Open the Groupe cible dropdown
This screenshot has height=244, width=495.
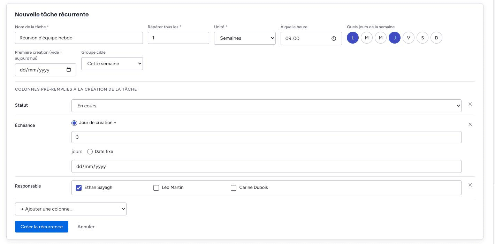click(x=112, y=64)
